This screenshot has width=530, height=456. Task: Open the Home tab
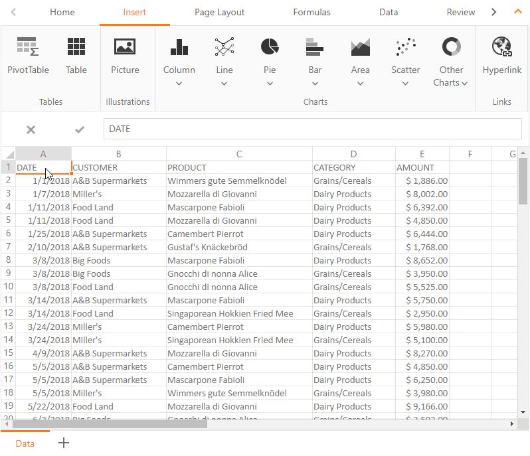62,12
